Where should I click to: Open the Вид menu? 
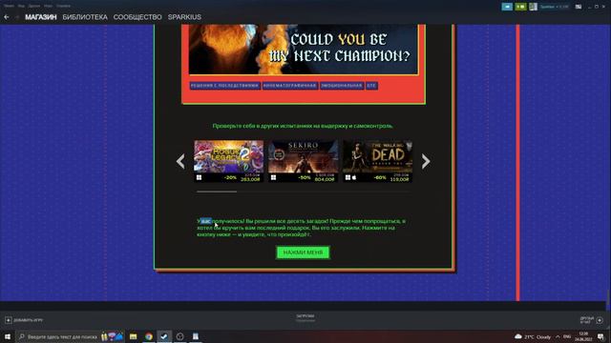(x=21, y=6)
